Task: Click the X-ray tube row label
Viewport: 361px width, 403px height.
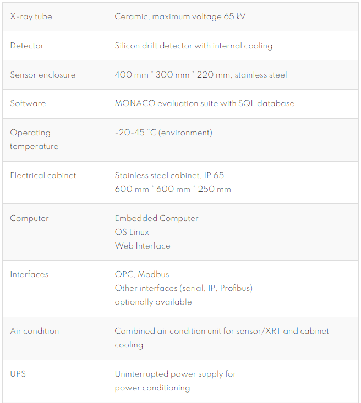Action: tap(31, 16)
